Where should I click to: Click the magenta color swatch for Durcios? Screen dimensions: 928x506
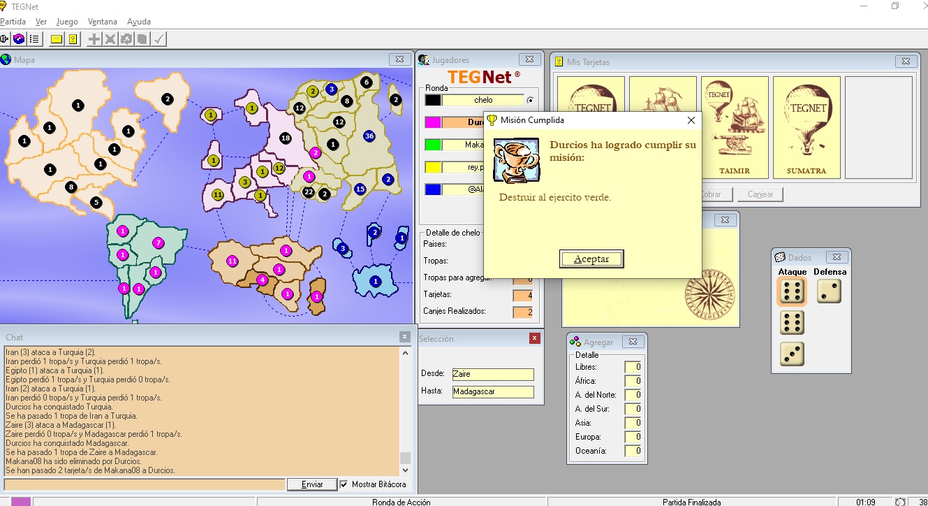click(433, 122)
